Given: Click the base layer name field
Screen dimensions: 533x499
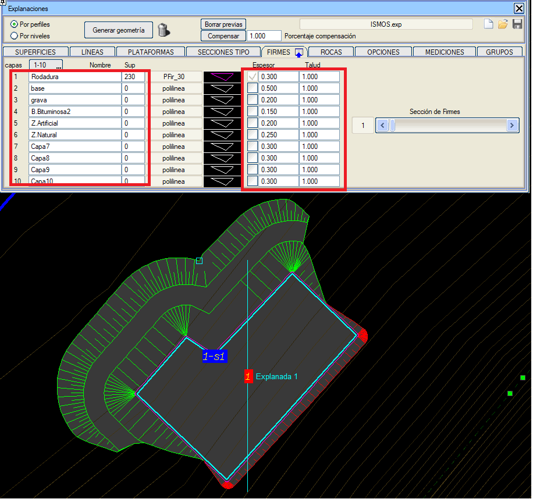Looking at the screenshot, I should coord(75,88).
